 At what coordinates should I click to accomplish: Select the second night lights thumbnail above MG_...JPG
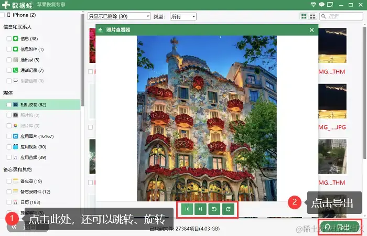(332, 101)
